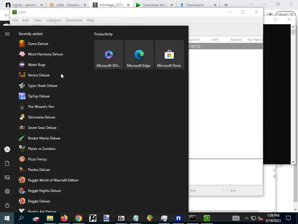298x224 pixels.
Task: Open the browser tab search chevron
Action: pos(251,4)
